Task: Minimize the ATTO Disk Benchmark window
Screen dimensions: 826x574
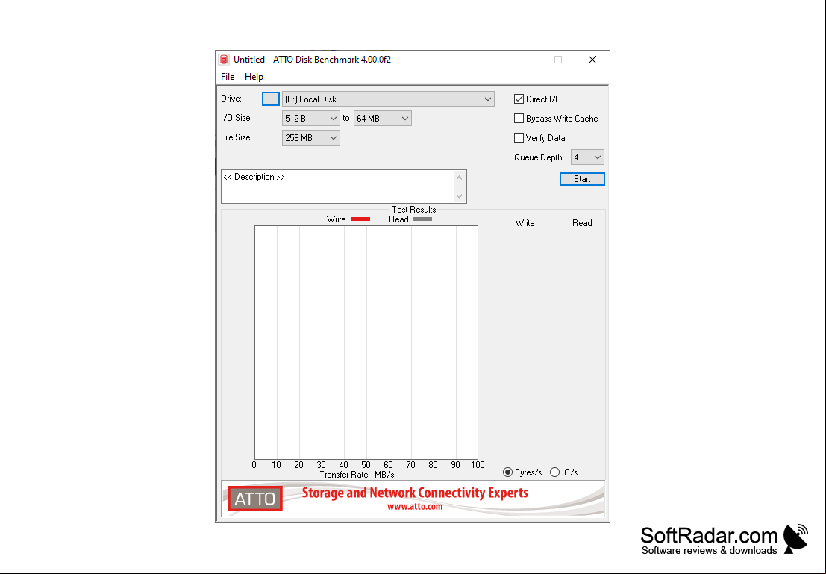Action: click(x=525, y=60)
